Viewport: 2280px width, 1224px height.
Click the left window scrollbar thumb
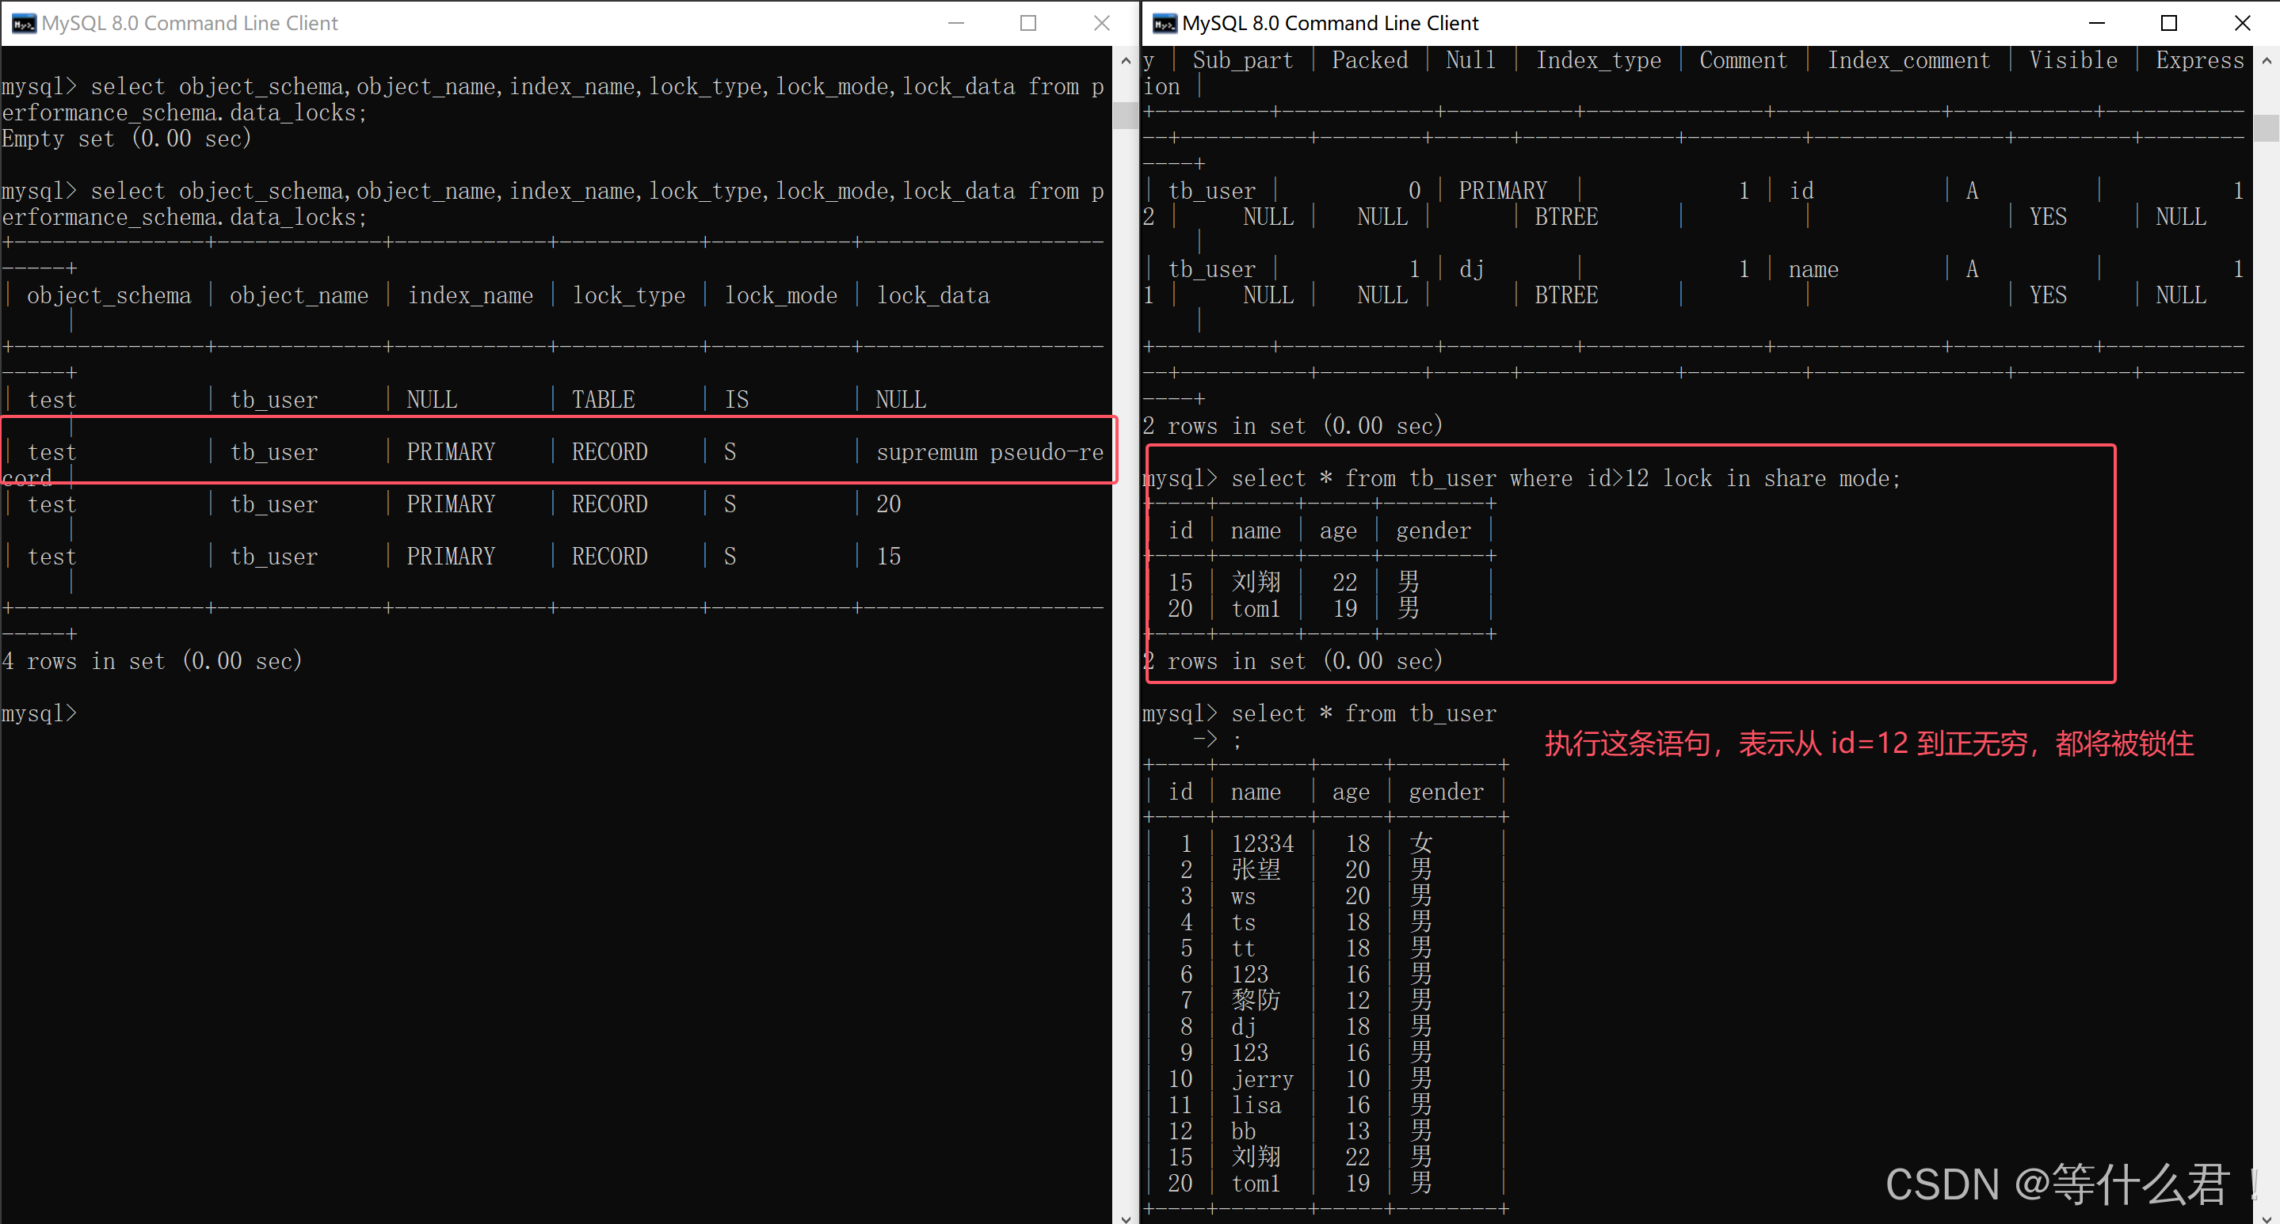1125,115
